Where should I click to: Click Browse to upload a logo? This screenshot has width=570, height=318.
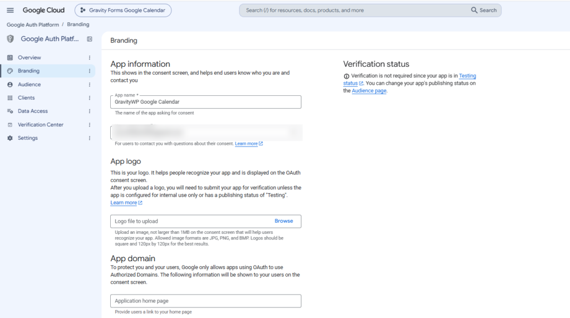point(283,221)
